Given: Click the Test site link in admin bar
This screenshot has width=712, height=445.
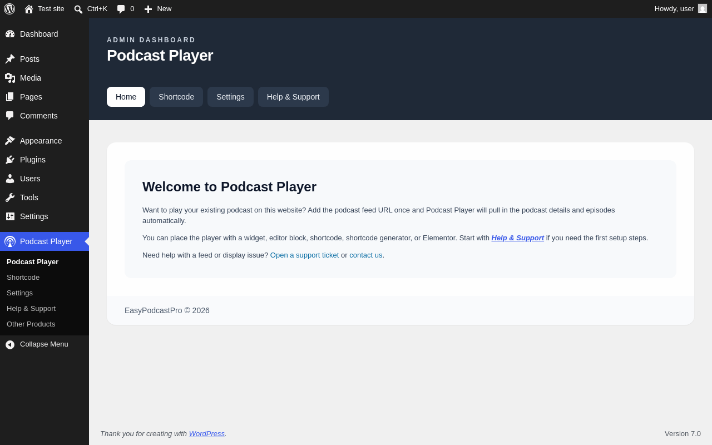Looking at the screenshot, I should (44, 9).
